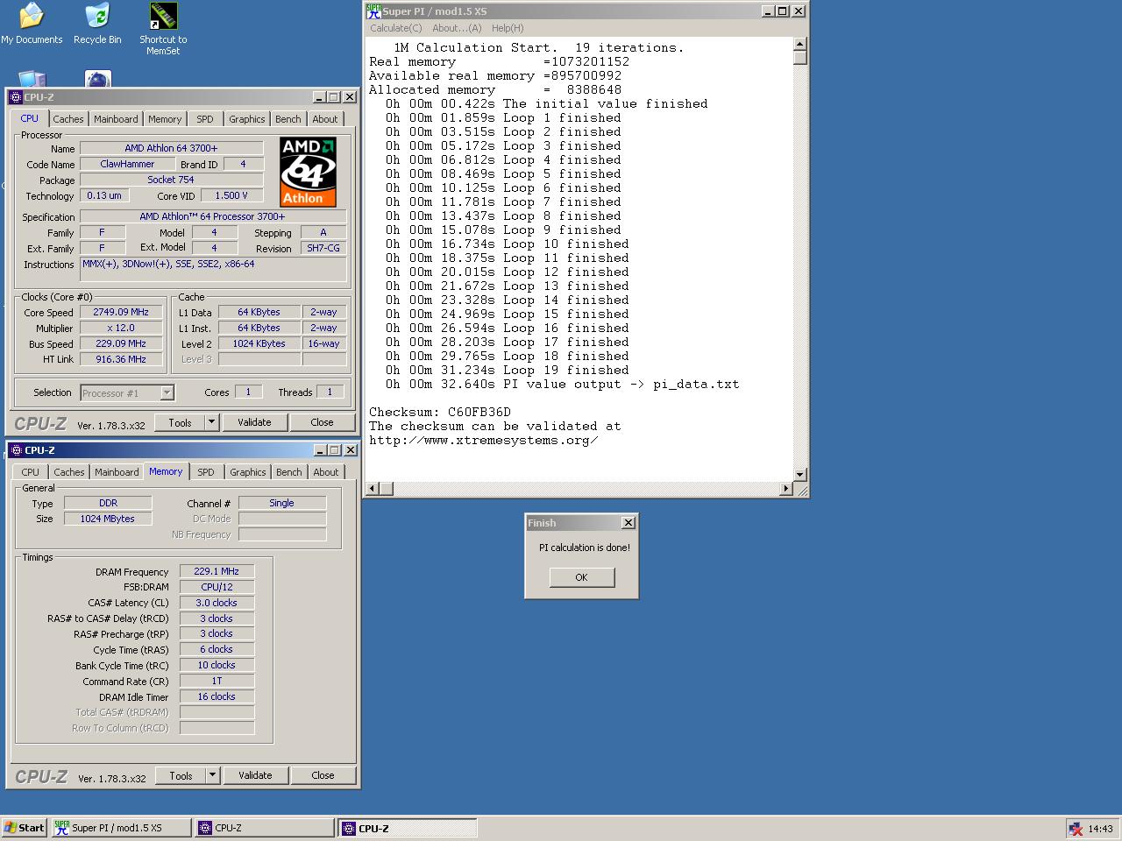
Task: Click Super PI horizontal scrollbar right arrow
Action: [785, 489]
